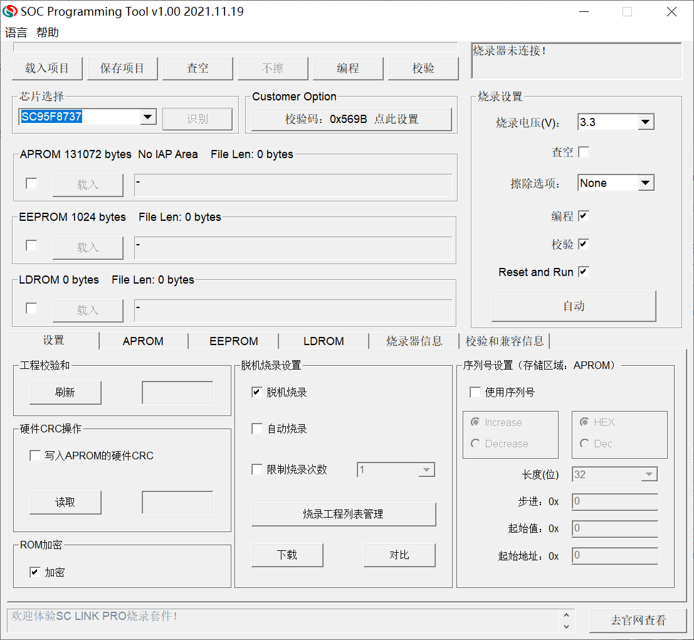Screen dimensions: 694x640
Task: Toggle the 使用序列号 checkbox
Action: [475, 392]
